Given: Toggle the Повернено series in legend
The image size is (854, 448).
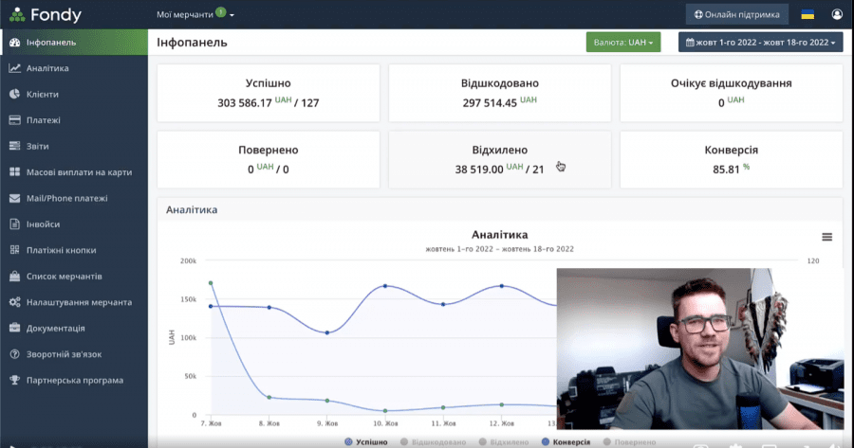Looking at the screenshot, I should (629, 442).
